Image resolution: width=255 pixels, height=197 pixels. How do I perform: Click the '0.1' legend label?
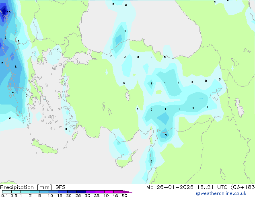coord(4,195)
